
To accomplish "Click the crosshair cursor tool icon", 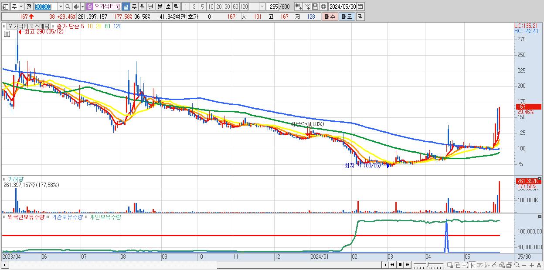I will [473, 265].
